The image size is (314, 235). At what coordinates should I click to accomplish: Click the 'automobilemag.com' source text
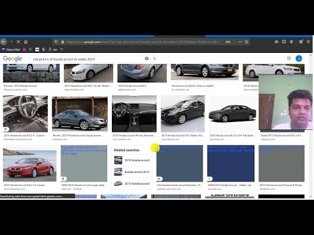[14, 189]
